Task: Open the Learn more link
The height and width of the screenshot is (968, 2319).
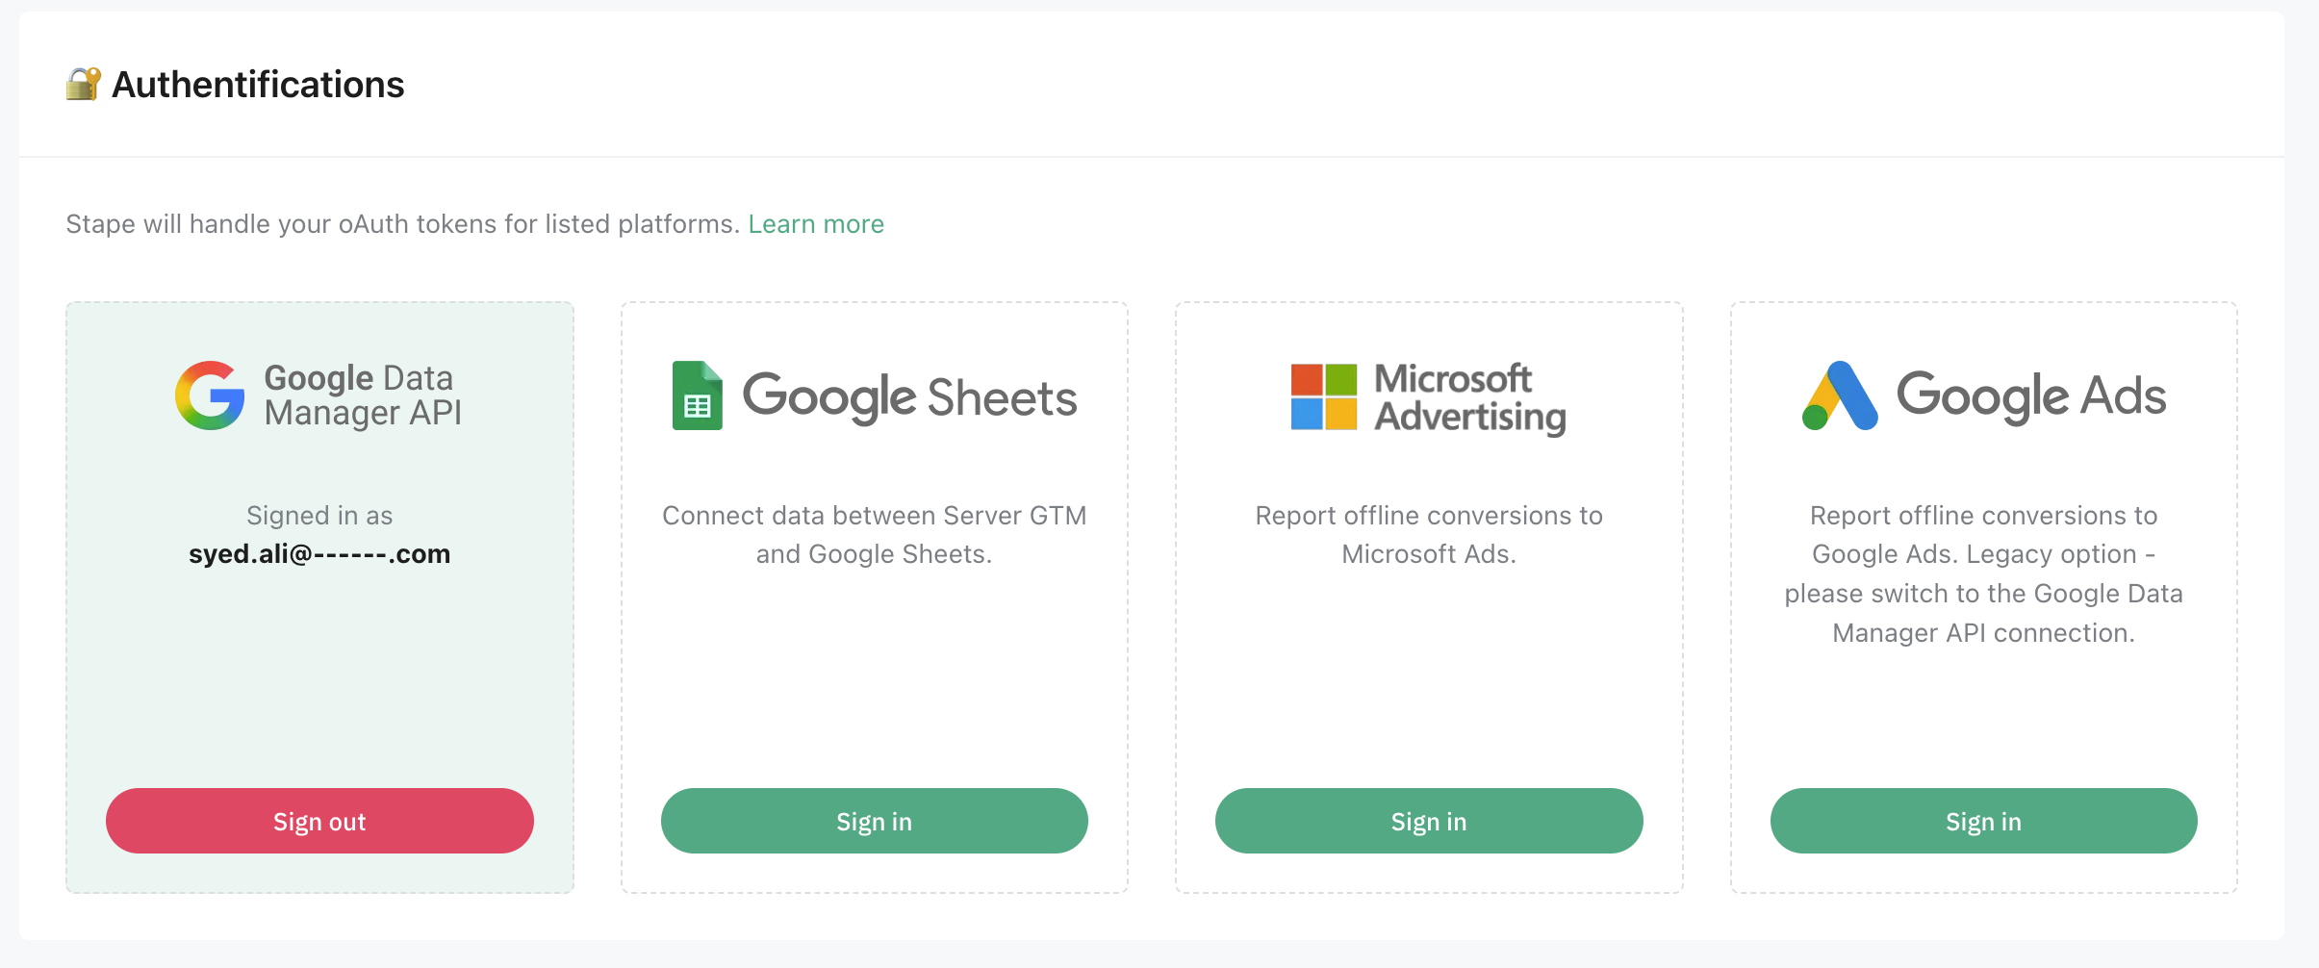Action: pyautogui.click(x=816, y=224)
